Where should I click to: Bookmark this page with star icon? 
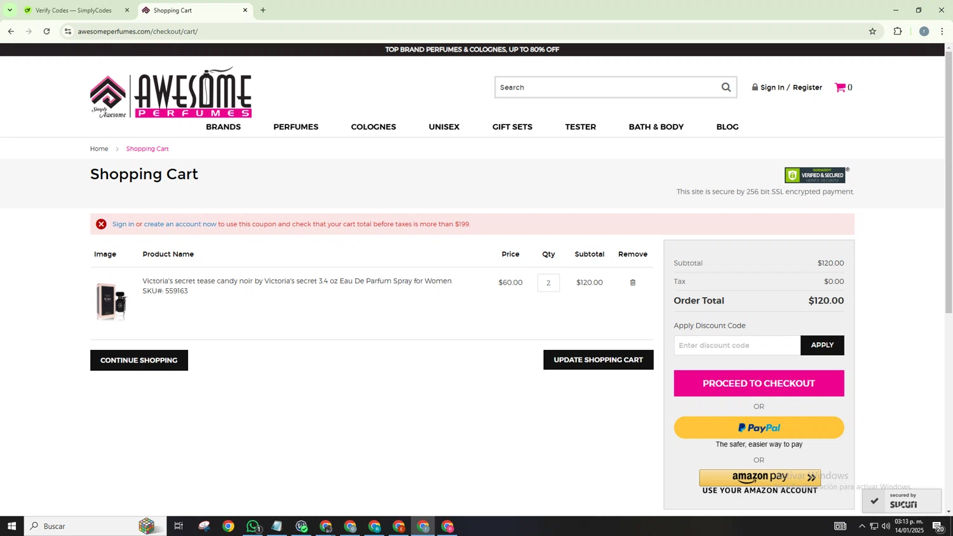(872, 31)
